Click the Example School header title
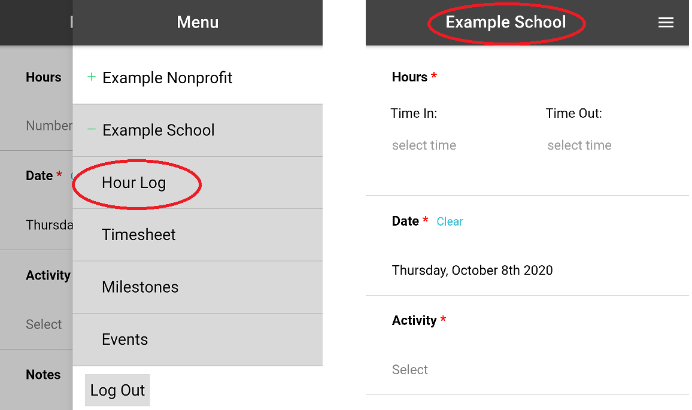 (506, 23)
